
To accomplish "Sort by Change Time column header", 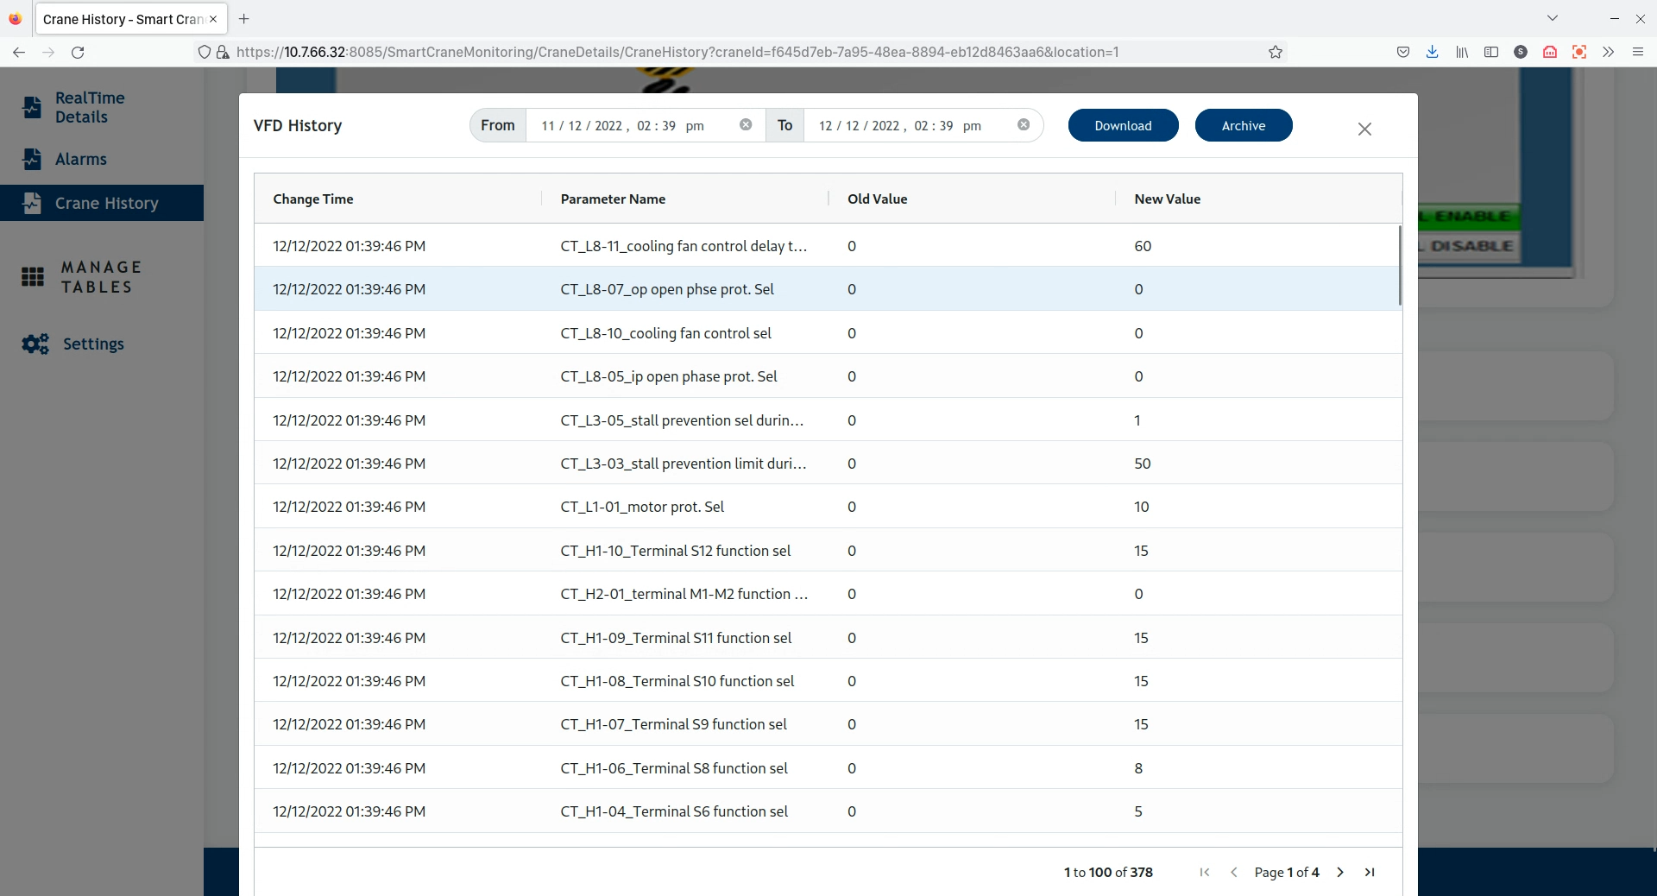I will pyautogui.click(x=313, y=199).
